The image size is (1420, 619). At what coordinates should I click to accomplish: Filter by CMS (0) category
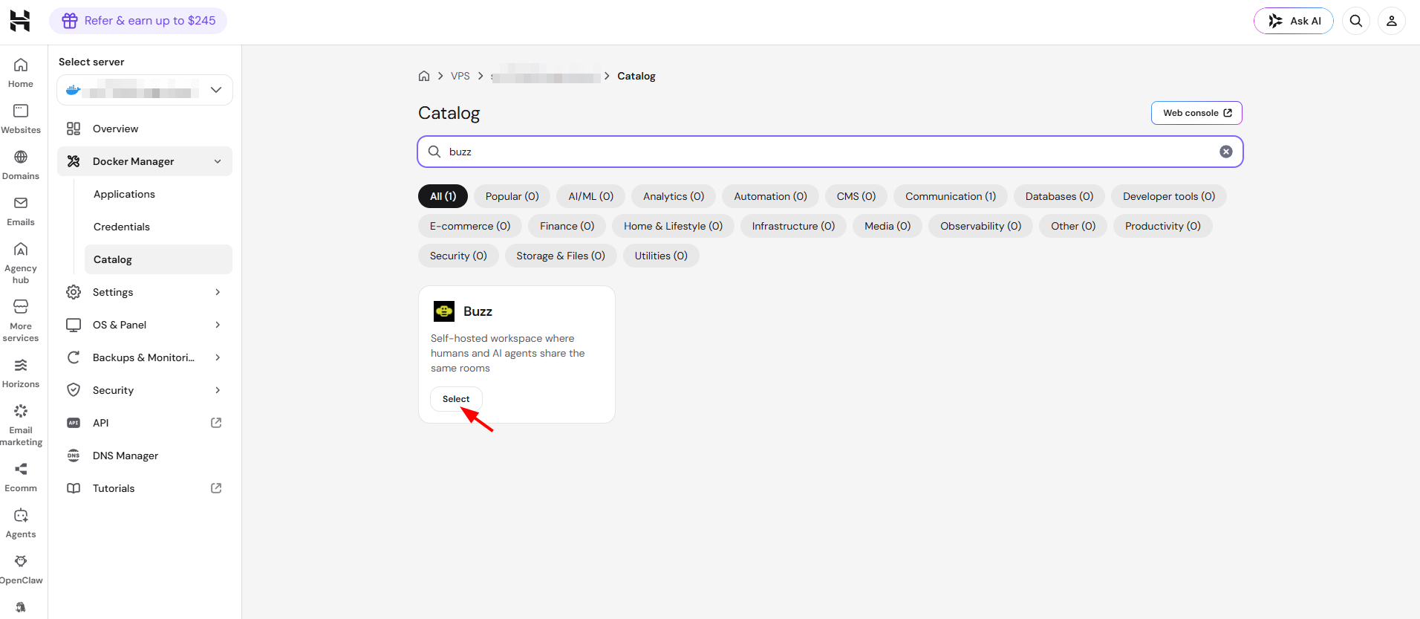tap(856, 196)
